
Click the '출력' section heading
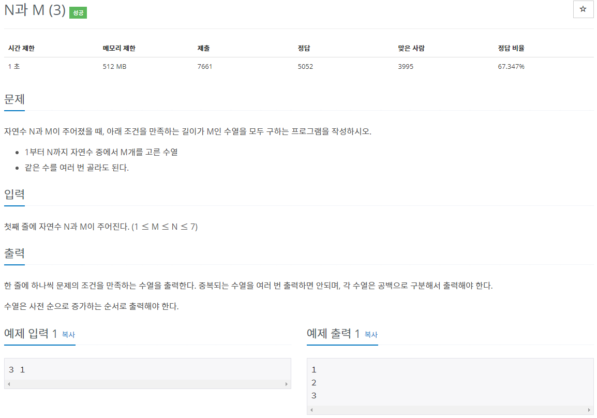(14, 253)
